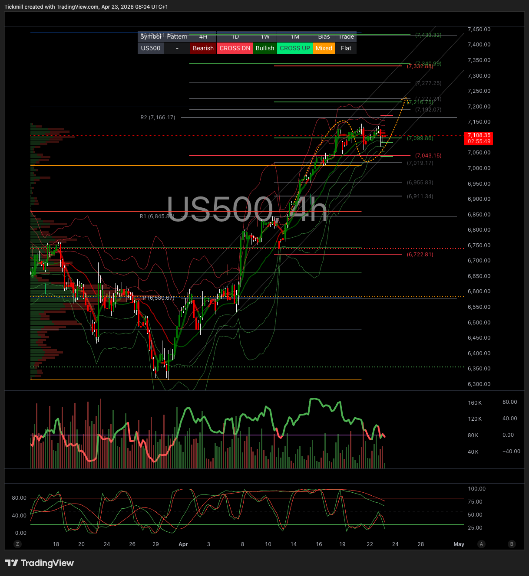529x576 pixels.
Task: Click the red 6,722.81 level label
Action: (420, 255)
